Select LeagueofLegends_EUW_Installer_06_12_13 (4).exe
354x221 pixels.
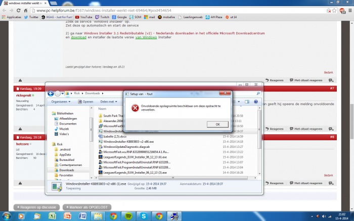[133, 157]
